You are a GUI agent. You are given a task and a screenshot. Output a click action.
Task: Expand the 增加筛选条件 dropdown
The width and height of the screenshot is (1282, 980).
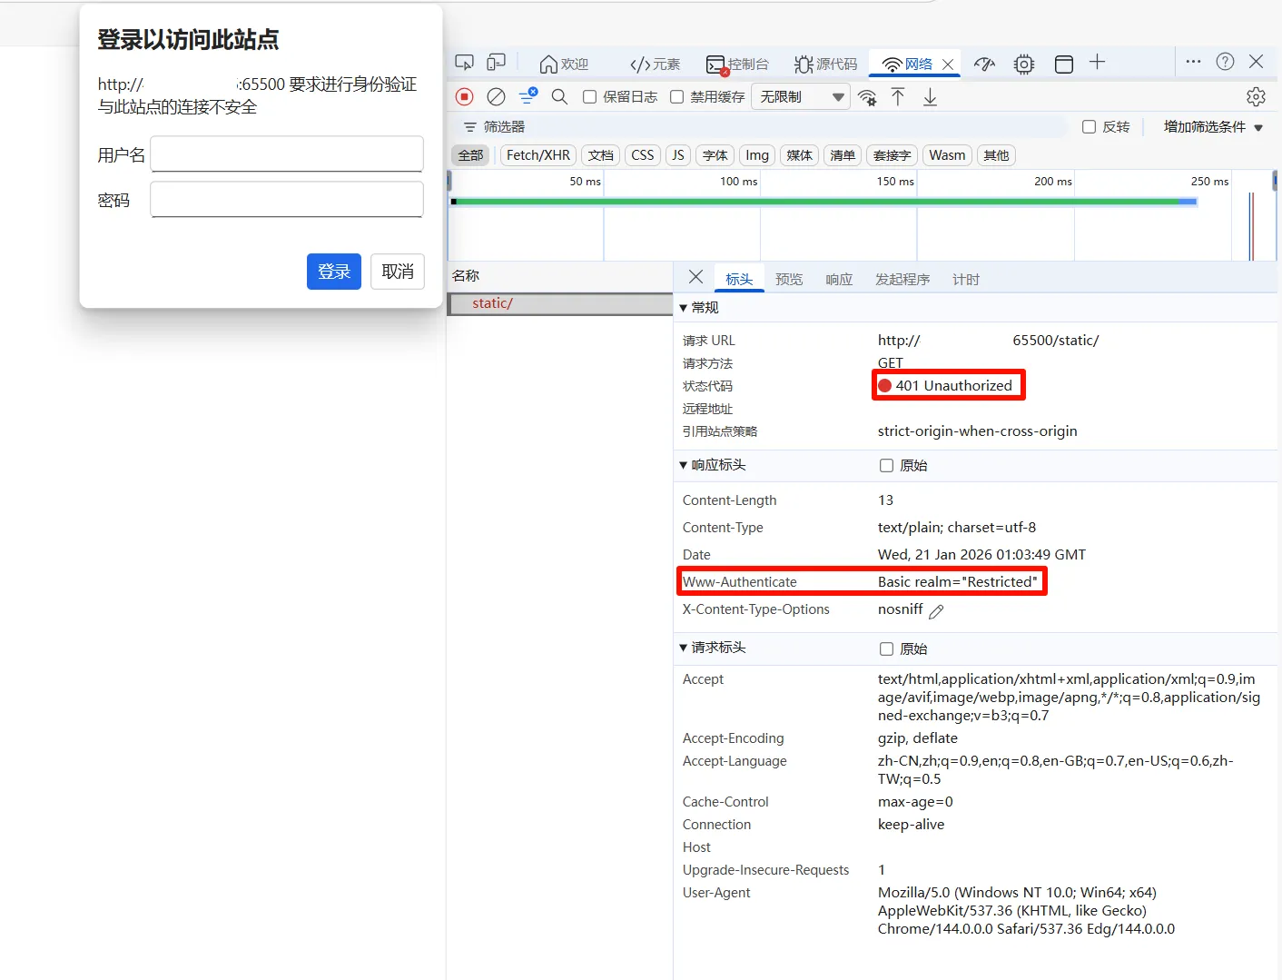1213,127
